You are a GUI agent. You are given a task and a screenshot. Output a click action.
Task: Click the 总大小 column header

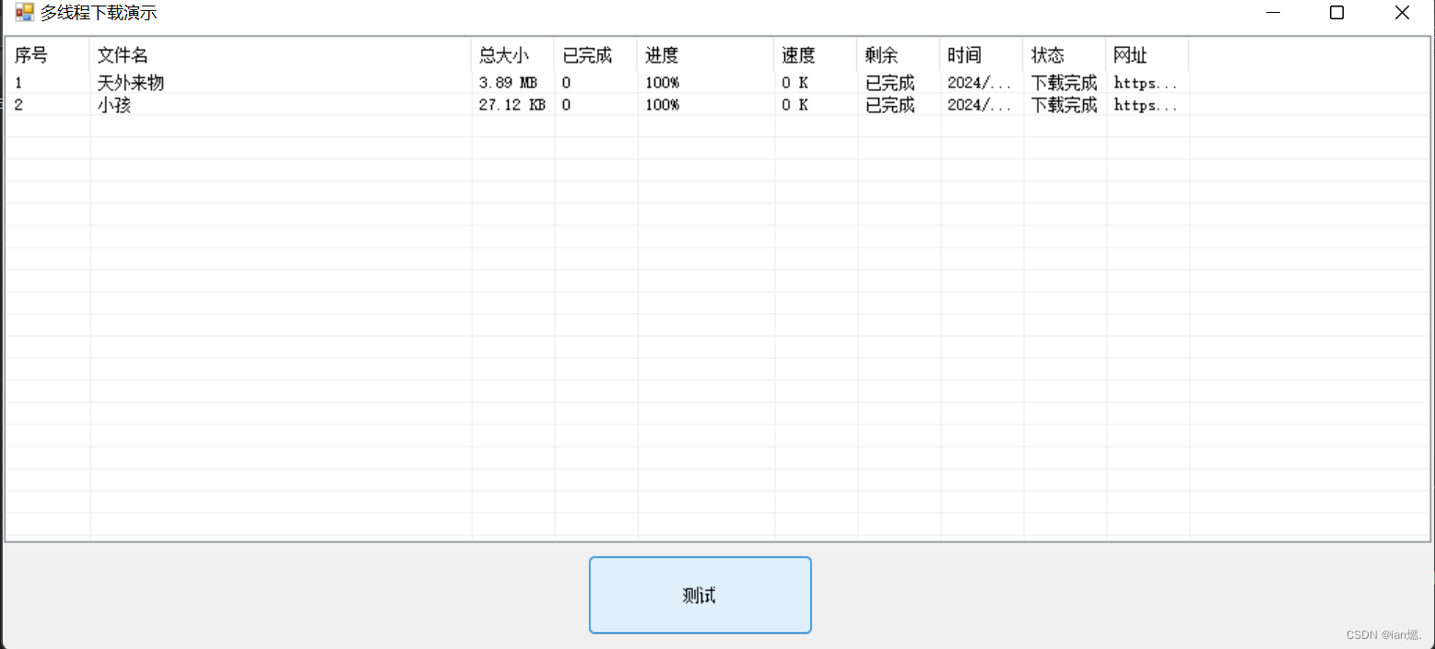point(512,55)
